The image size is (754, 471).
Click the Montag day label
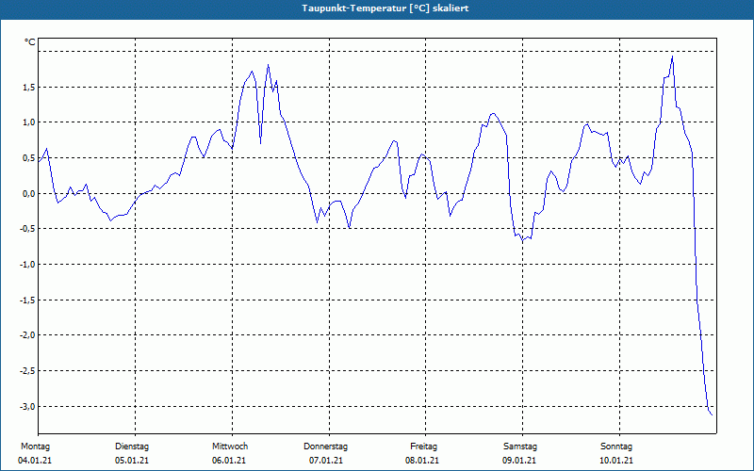tap(35, 447)
